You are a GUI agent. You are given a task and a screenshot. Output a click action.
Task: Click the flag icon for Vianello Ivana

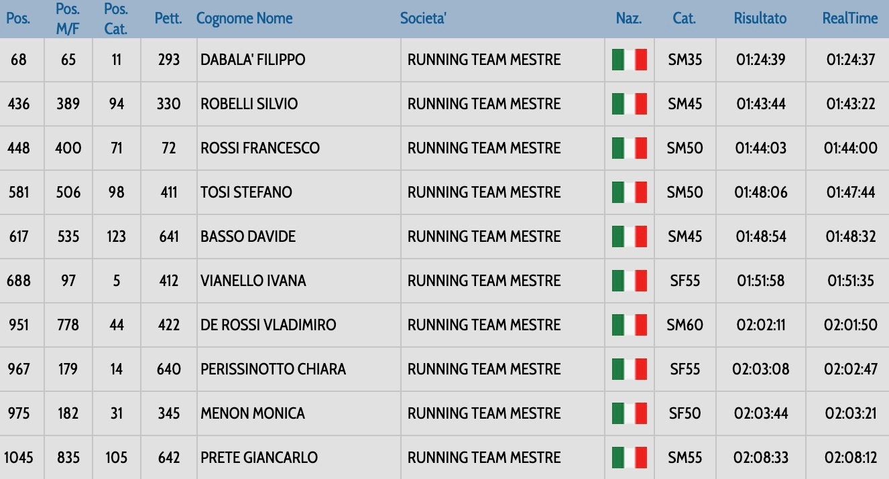pos(629,281)
